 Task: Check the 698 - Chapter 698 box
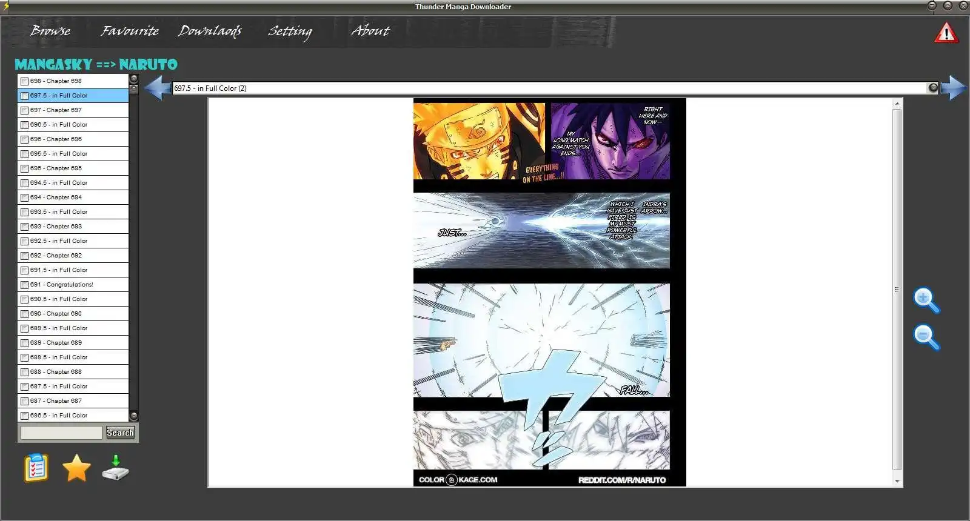click(24, 81)
